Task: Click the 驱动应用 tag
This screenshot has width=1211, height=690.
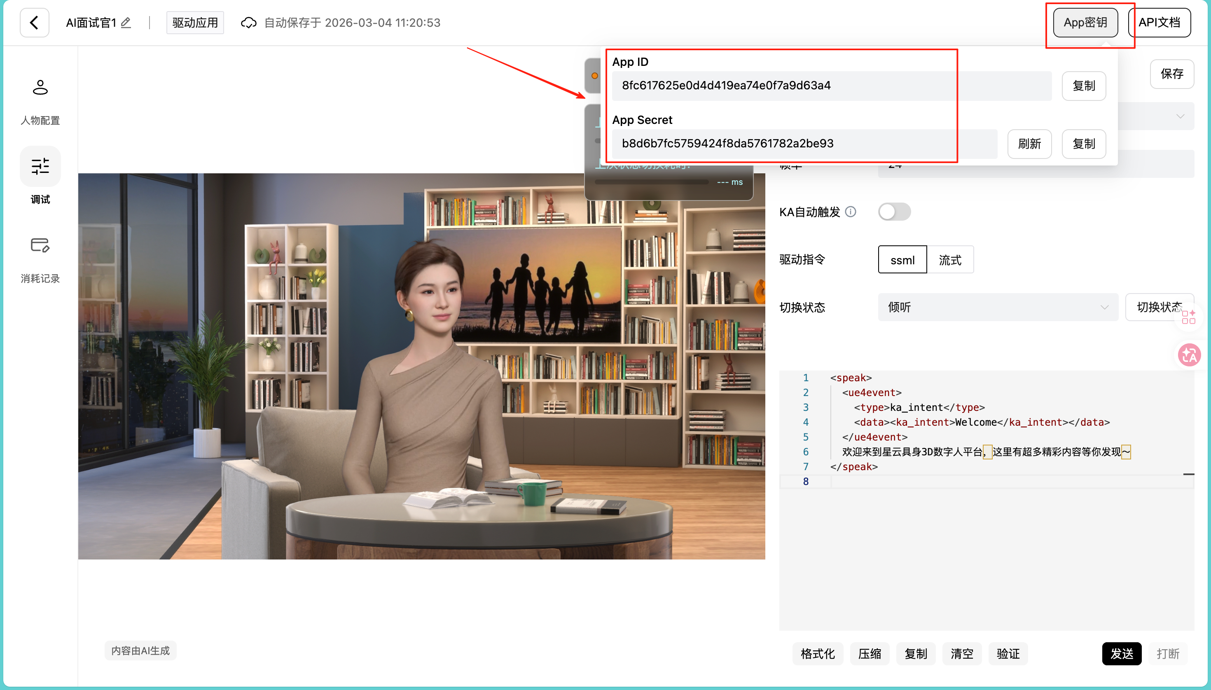Action: [x=195, y=23]
